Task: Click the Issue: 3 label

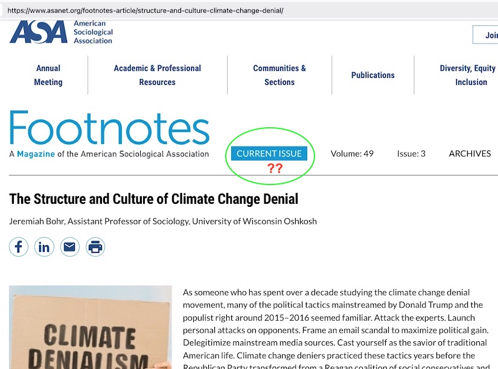Action: coord(411,154)
